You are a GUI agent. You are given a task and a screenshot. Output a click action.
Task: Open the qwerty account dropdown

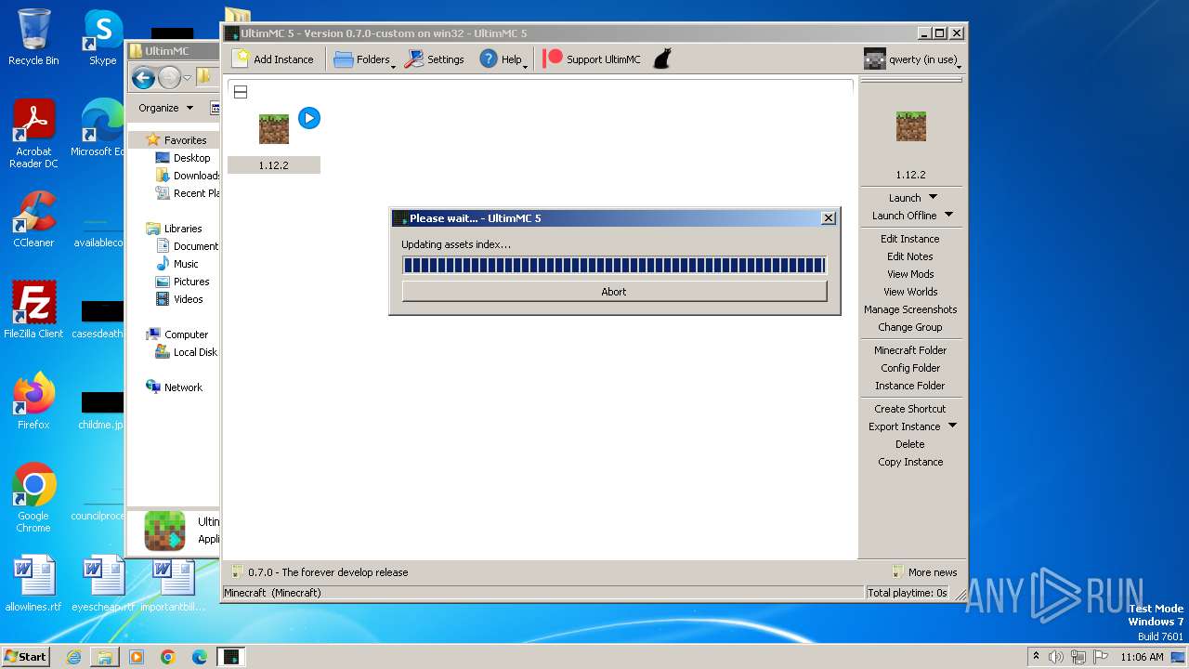click(x=911, y=59)
